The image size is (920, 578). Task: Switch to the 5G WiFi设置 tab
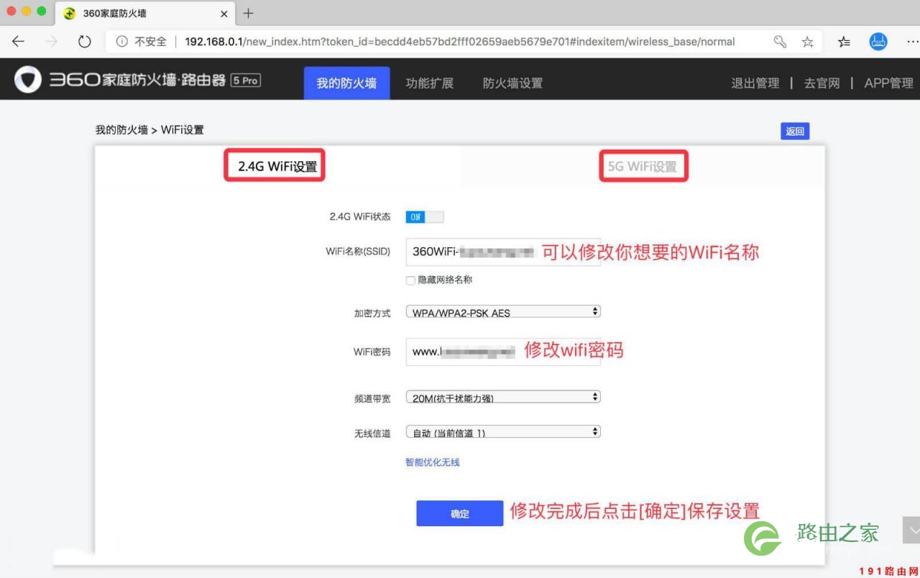pos(643,166)
